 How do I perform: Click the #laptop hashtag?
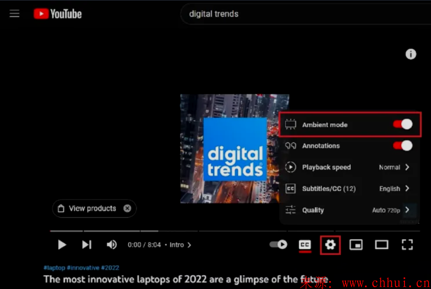pos(55,267)
